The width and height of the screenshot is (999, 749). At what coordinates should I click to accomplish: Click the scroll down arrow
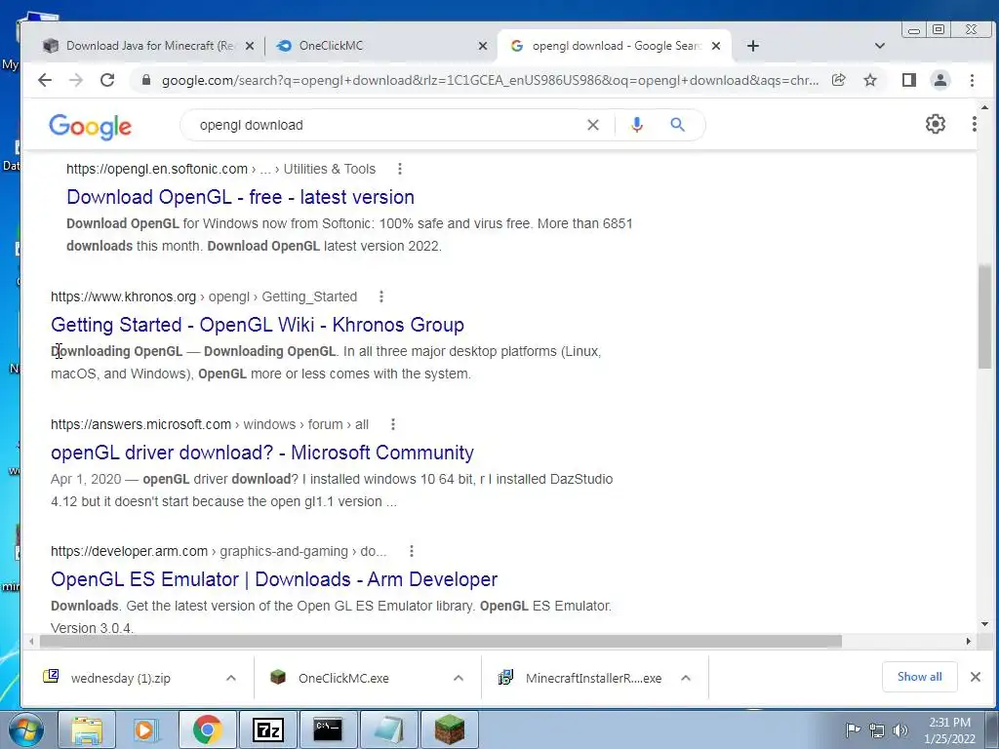point(985,624)
